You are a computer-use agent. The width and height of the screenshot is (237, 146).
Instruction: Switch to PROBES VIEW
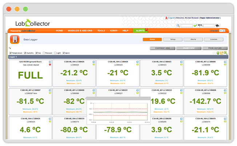[189, 48]
